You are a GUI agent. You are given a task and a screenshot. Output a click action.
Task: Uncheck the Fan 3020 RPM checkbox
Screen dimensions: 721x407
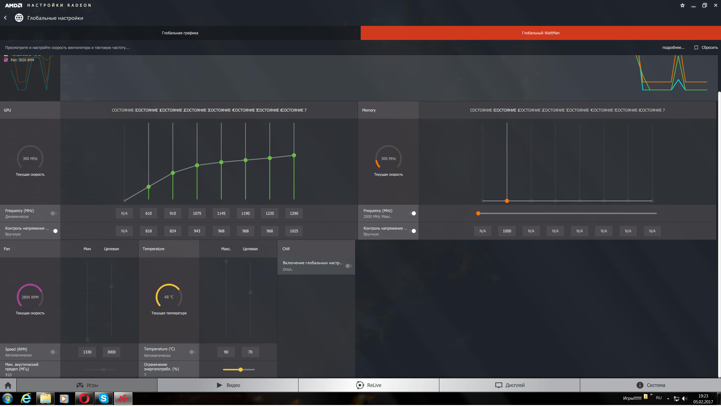(x=6, y=60)
